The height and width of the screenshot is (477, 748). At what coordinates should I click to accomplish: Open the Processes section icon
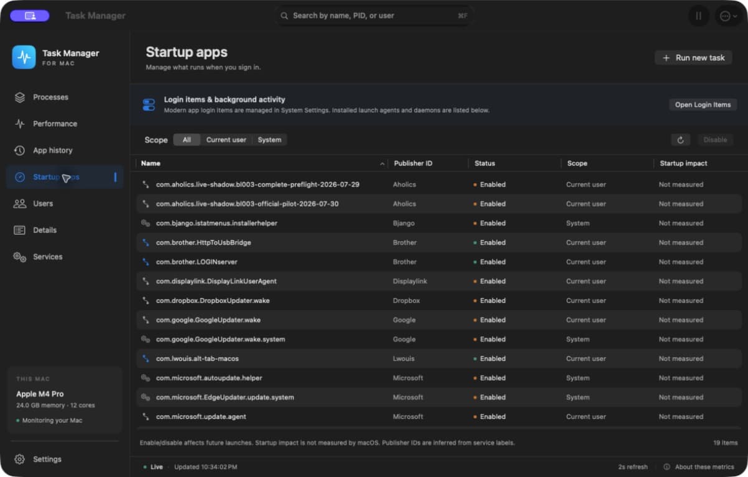(20, 98)
